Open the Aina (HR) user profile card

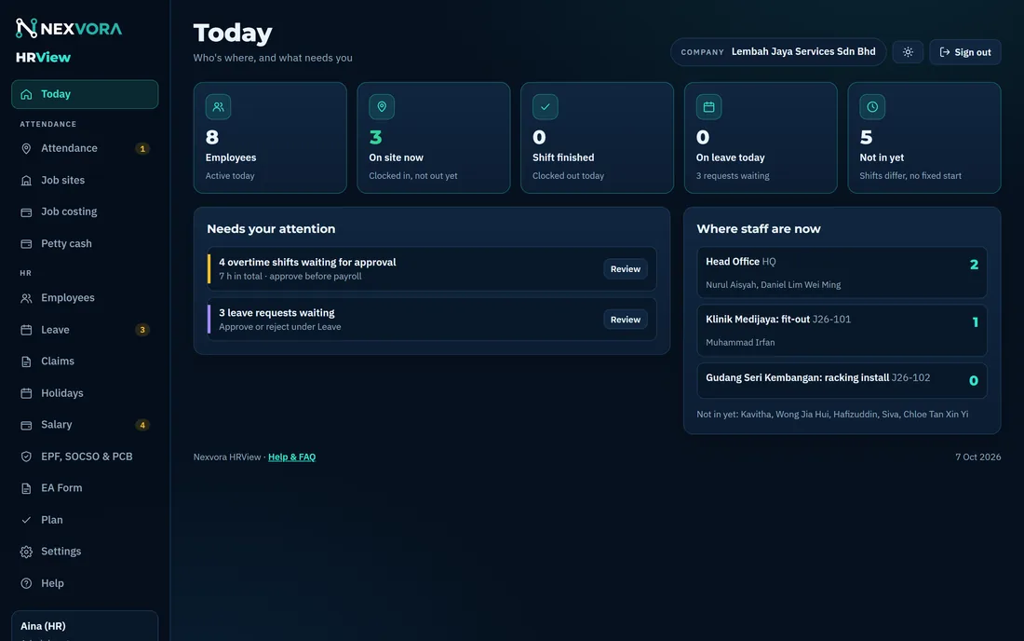[85, 626]
